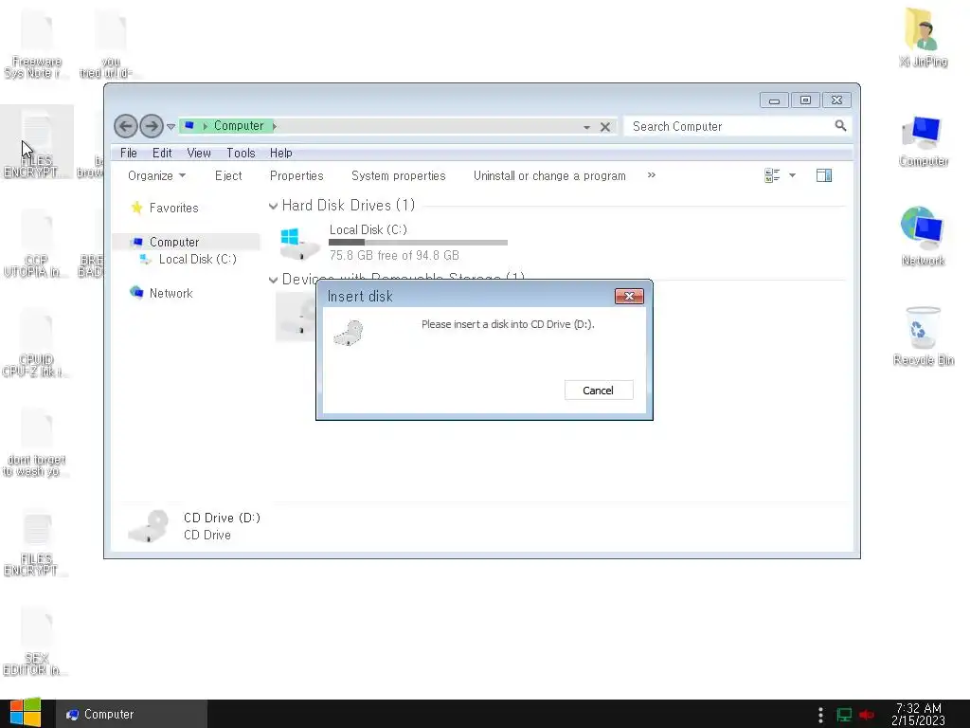Select top FILES ENCRYPT desktop file
The height and width of the screenshot is (728, 970).
pos(37,144)
